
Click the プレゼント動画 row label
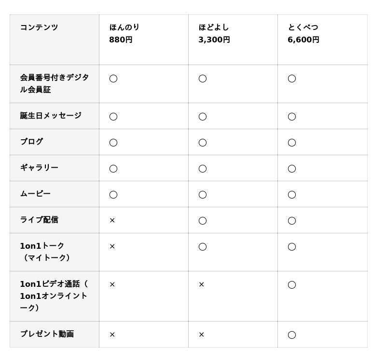click(47, 334)
